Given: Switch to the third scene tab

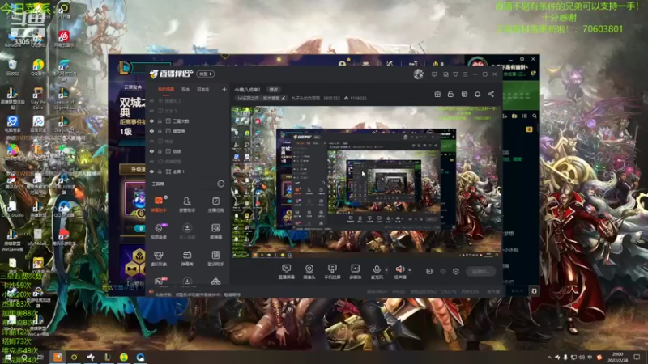Looking at the screenshot, I should pos(203,89).
